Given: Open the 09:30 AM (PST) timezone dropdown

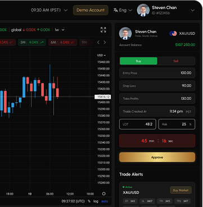Looking at the screenshot, I should pyautogui.click(x=49, y=10).
